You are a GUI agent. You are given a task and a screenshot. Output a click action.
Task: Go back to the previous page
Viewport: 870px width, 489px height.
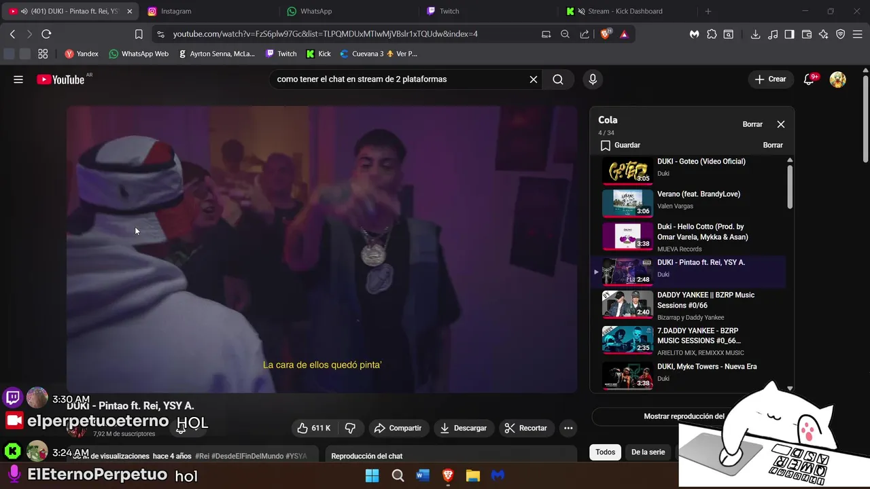pos(12,34)
